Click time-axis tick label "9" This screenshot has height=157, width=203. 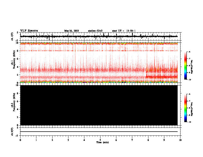(x=164, y=140)
